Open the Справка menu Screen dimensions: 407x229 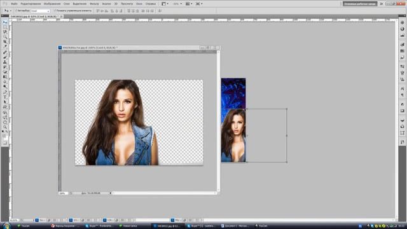click(151, 4)
